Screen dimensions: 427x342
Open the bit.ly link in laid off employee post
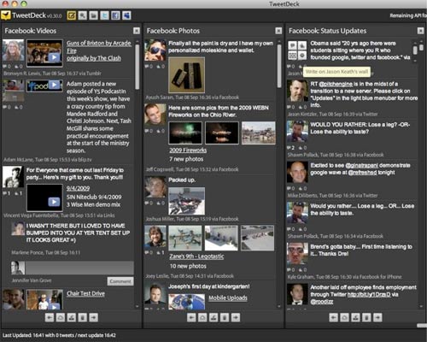point(369,294)
